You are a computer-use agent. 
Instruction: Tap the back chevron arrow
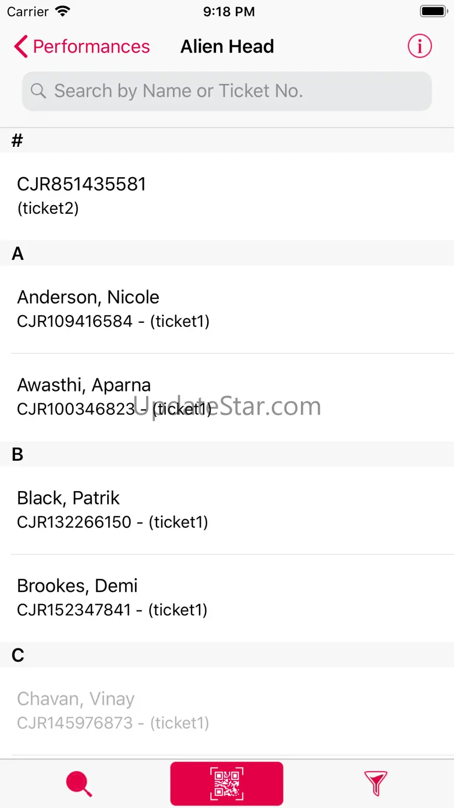tap(21, 47)
